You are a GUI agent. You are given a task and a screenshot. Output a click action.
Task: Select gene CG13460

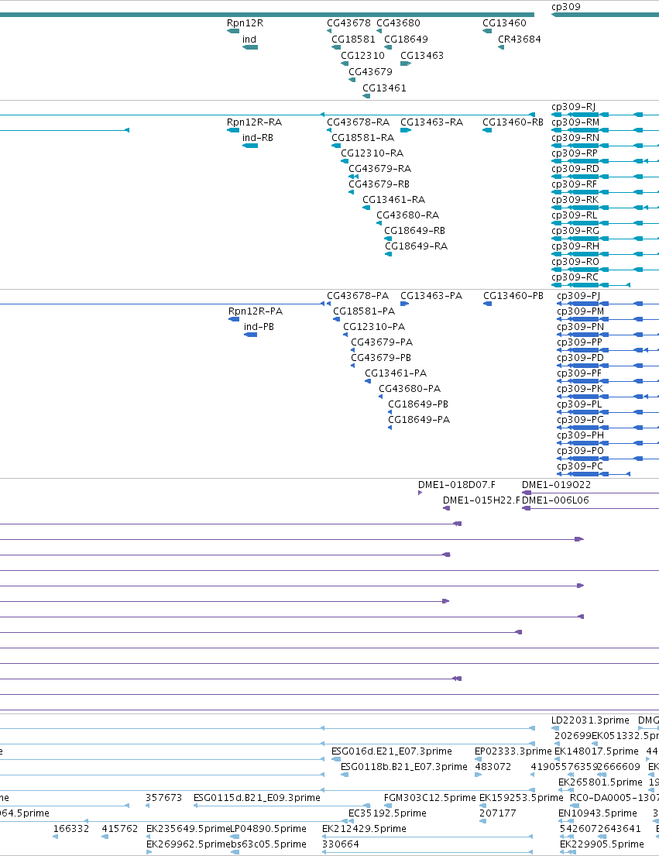point(486,31)
